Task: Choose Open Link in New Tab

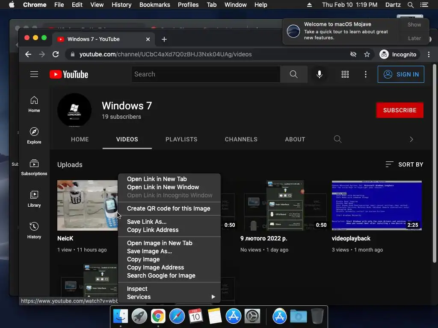Action: tap(169, 179)
